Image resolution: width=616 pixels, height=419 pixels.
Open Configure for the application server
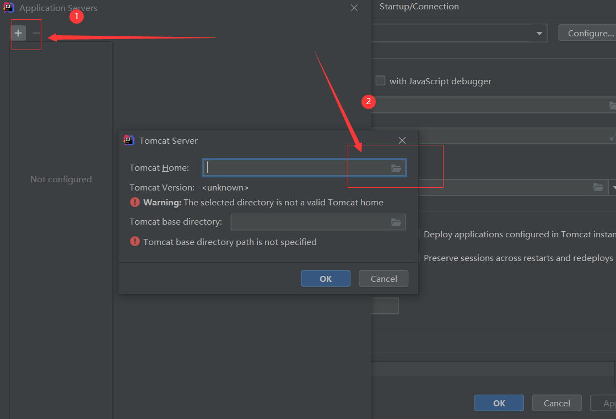pyautogui.click(x=587, y=33)
